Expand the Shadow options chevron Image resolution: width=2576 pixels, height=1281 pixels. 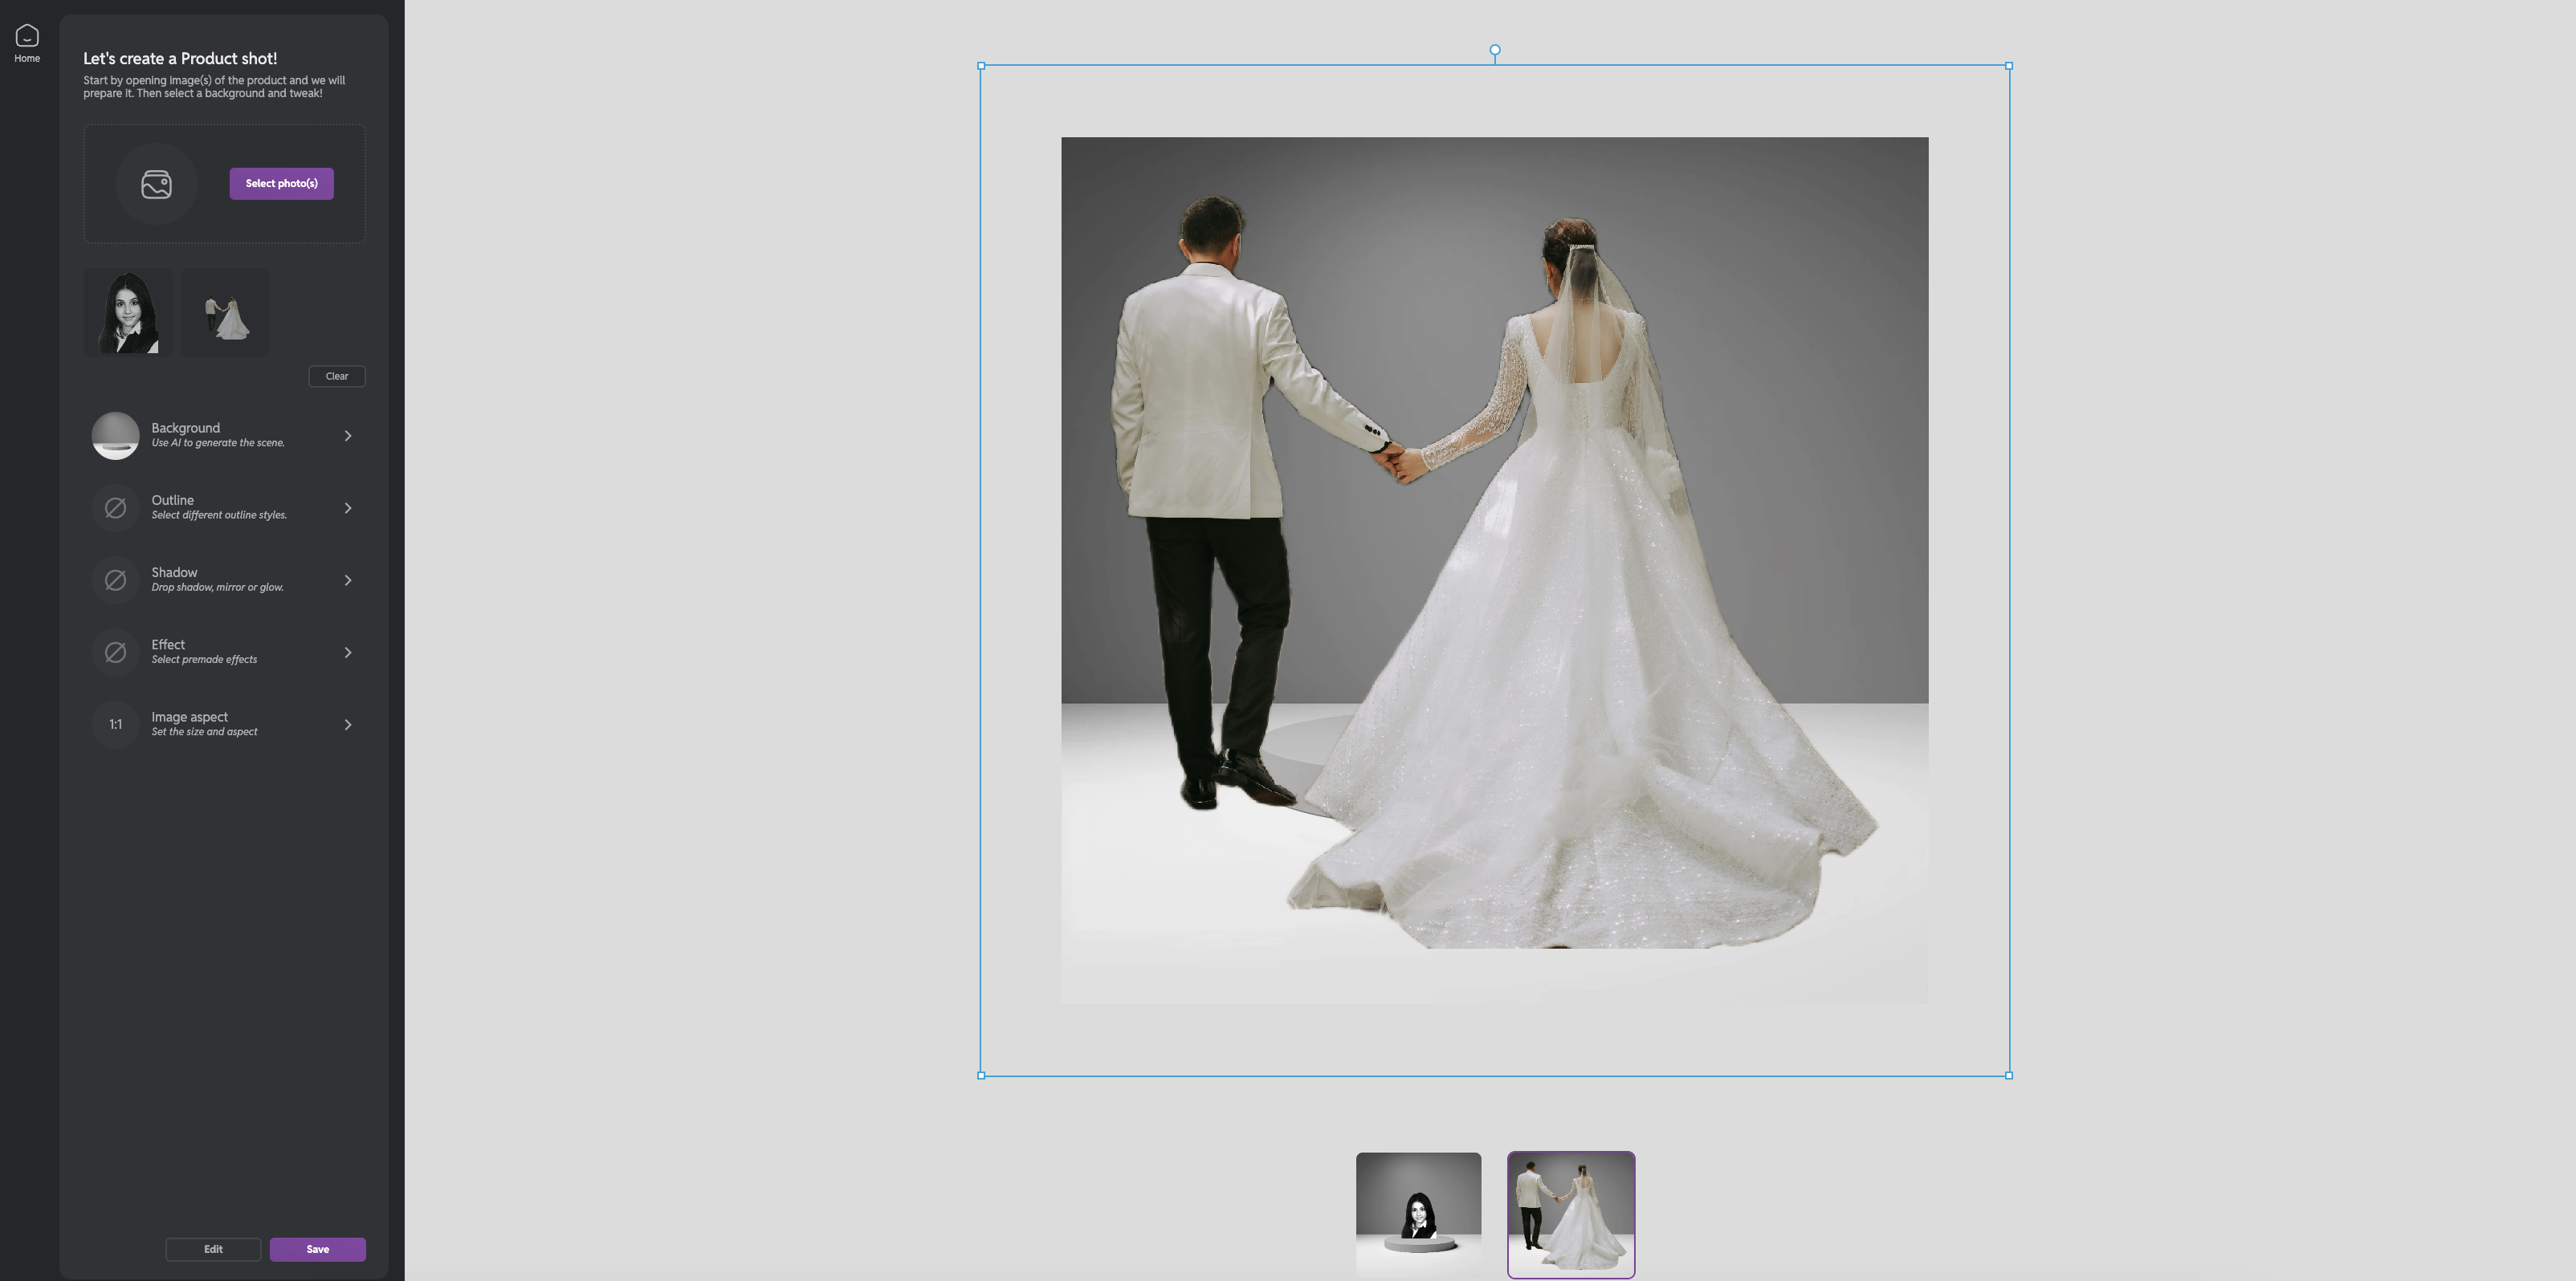pos(348,580)
